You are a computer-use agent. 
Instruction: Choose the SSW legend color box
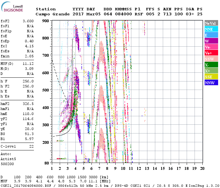point(211,59)
